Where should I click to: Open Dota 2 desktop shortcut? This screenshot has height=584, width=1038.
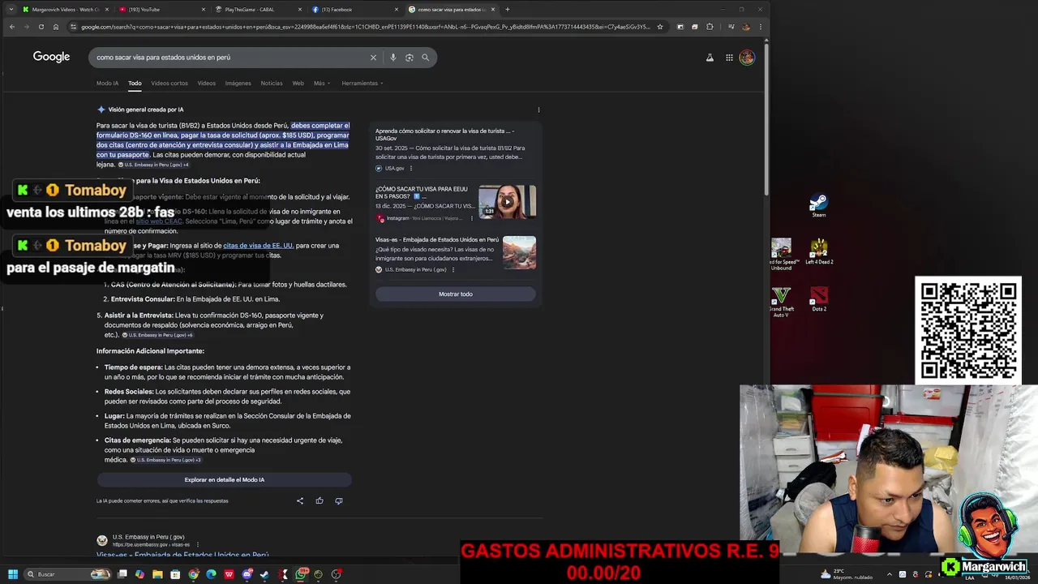click(x=819, y=299)
